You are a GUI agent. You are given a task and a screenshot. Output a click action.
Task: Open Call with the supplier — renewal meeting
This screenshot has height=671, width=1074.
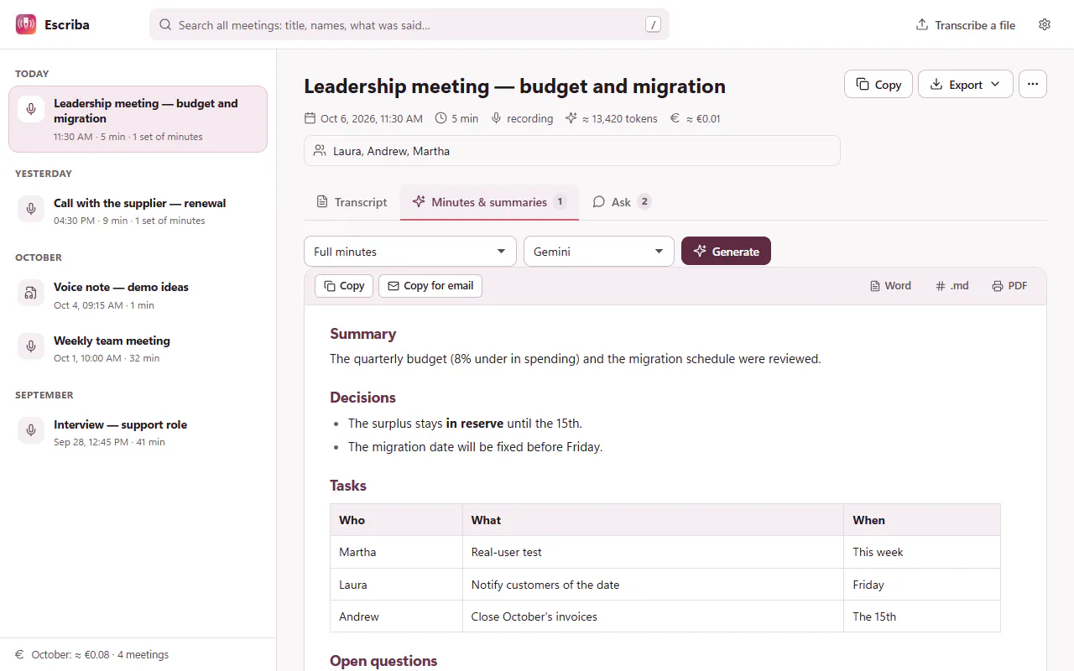138,211
